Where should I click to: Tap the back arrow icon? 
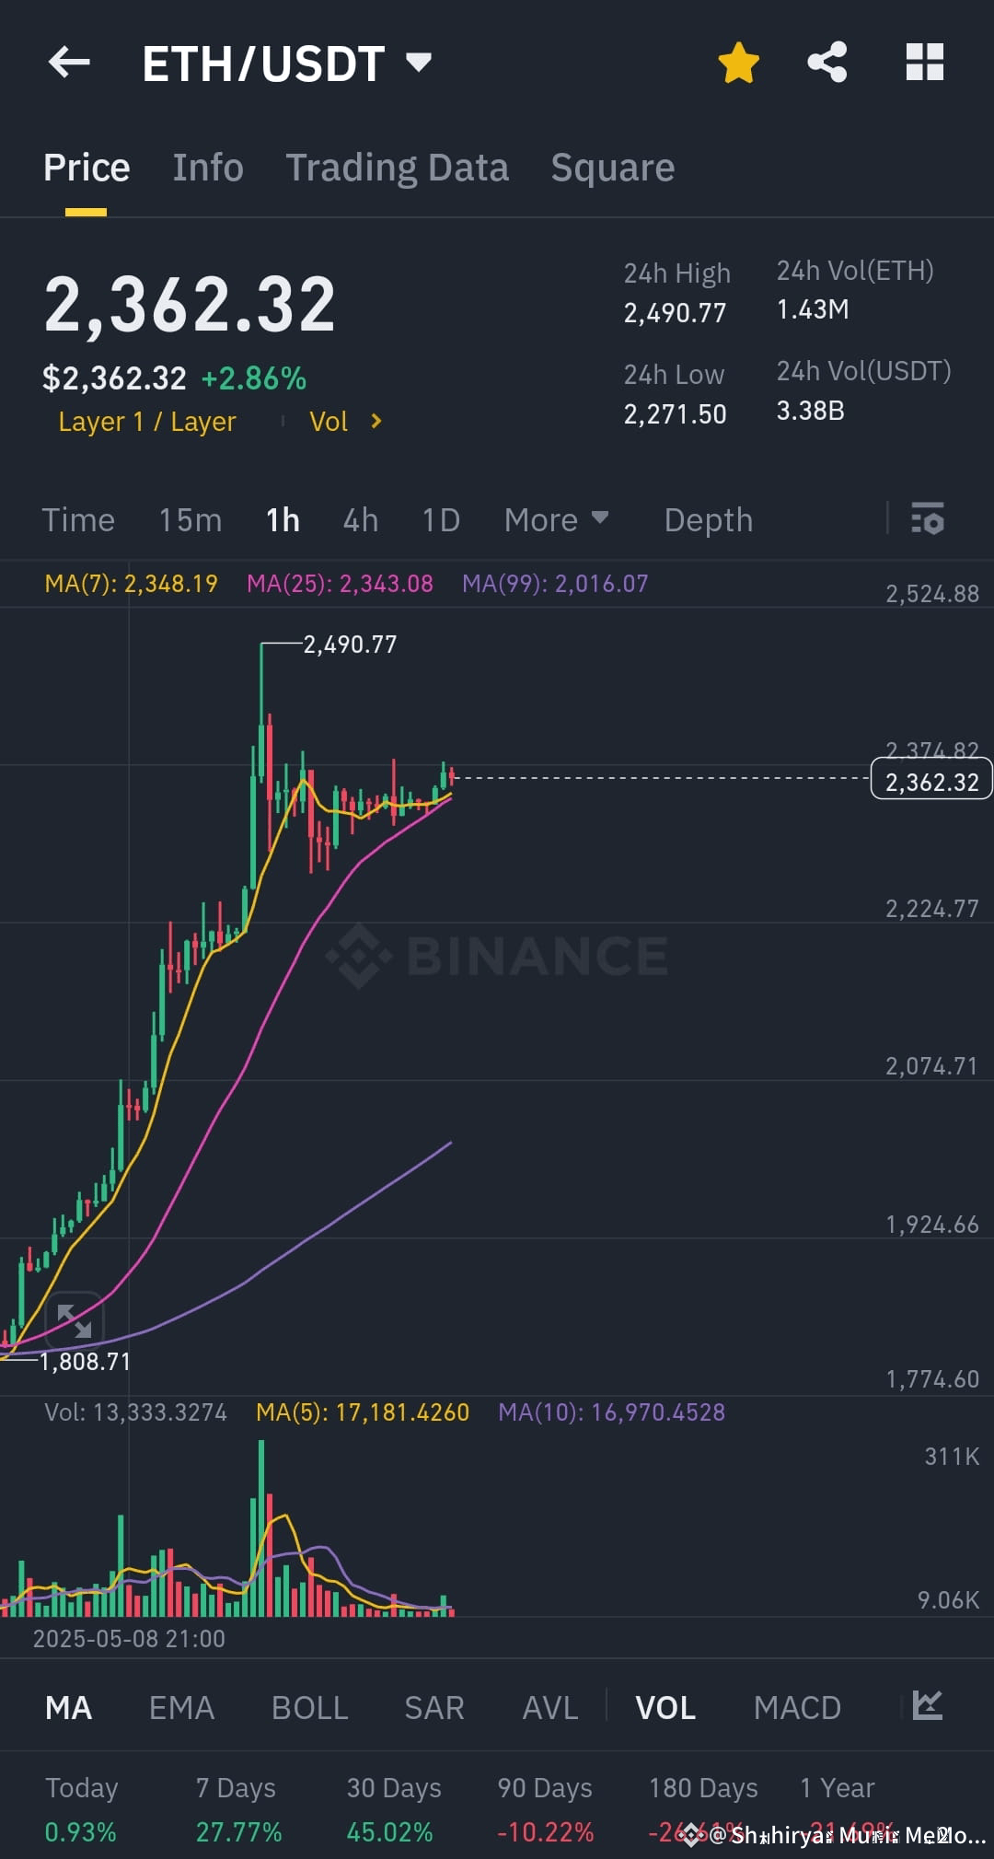coord(69,63)
